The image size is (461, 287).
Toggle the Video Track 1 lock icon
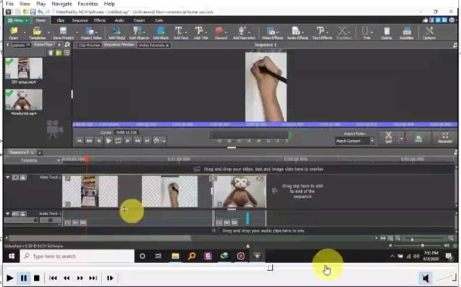(23, 178)
